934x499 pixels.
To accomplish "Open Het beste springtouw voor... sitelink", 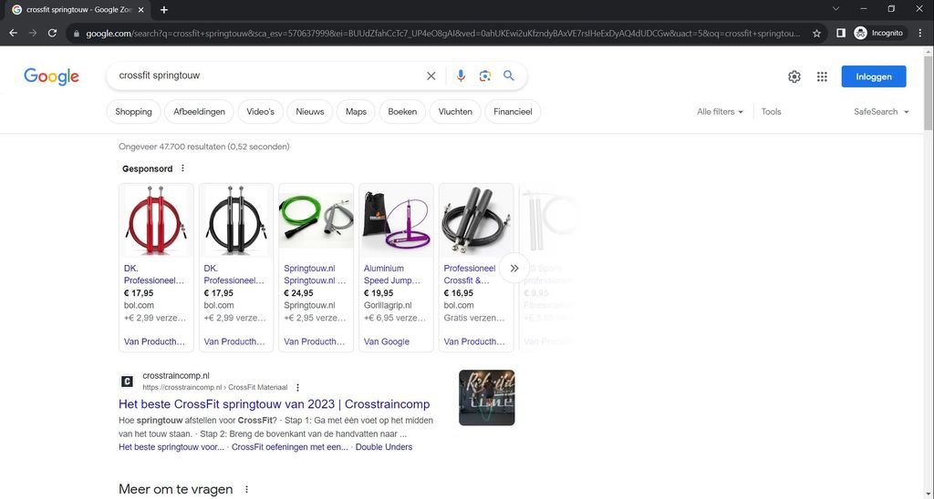I will (171, 447).
